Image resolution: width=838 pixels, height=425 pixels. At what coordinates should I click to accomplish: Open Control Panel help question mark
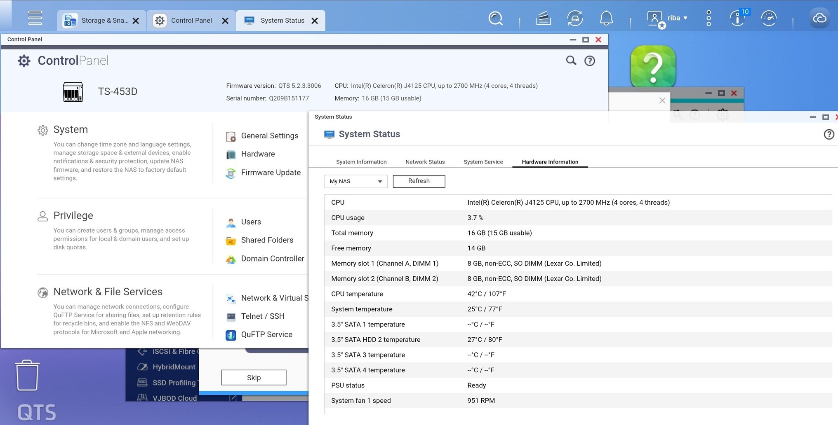pyautogui.click(x=590, y=61)
